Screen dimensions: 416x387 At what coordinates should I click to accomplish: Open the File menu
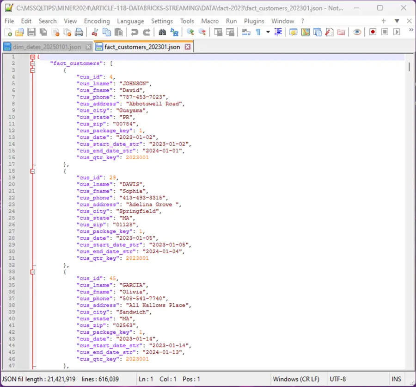[x=9, y=21]
